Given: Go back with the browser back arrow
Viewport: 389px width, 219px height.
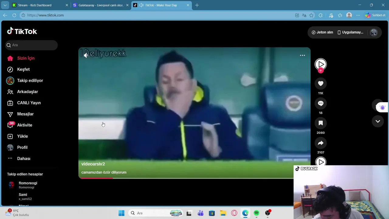Looking at the screenshot, I should point(5,15).
